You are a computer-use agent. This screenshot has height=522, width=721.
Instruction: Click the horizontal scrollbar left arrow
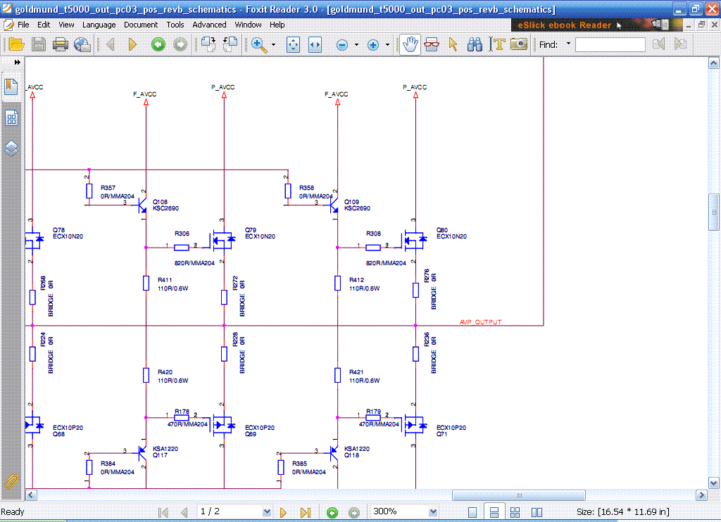pyautogui.click(x=31, y=495)
